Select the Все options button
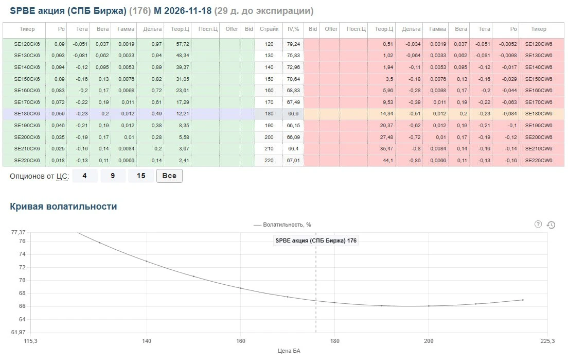This screenshot has width=568, height=362. 169,176
